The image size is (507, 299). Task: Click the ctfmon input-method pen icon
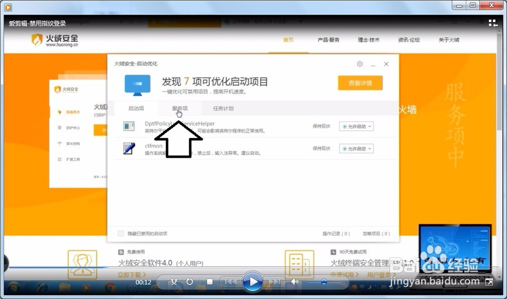(128, 148)
